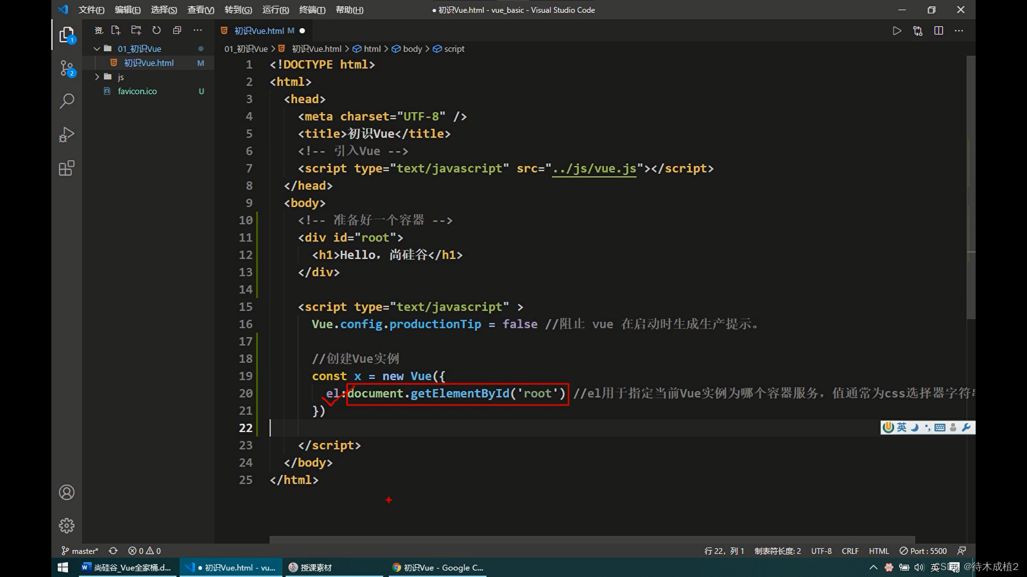Open the 终端(T) menu
Image resolution: width=1027 pixels, height=577 pixels.
(312, 10)
